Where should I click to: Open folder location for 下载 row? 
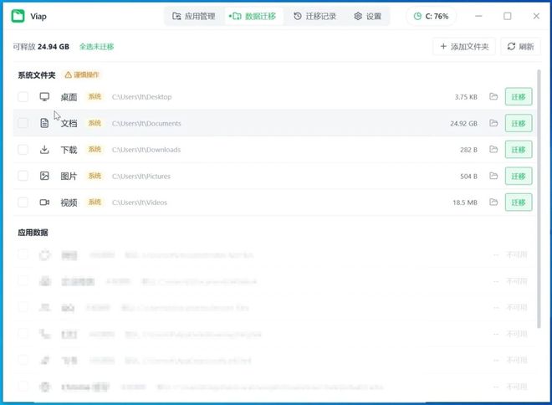click(493, 149)
